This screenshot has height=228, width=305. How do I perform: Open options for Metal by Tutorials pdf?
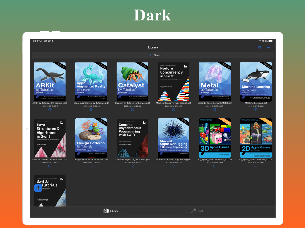pyautogui.click(x=215, y=110)
